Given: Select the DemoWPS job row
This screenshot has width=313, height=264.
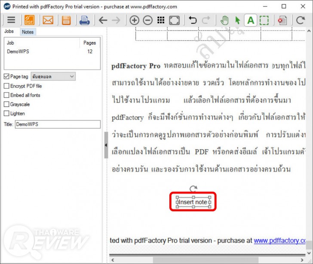Looking at the screenshot, I should coord(52,52).
